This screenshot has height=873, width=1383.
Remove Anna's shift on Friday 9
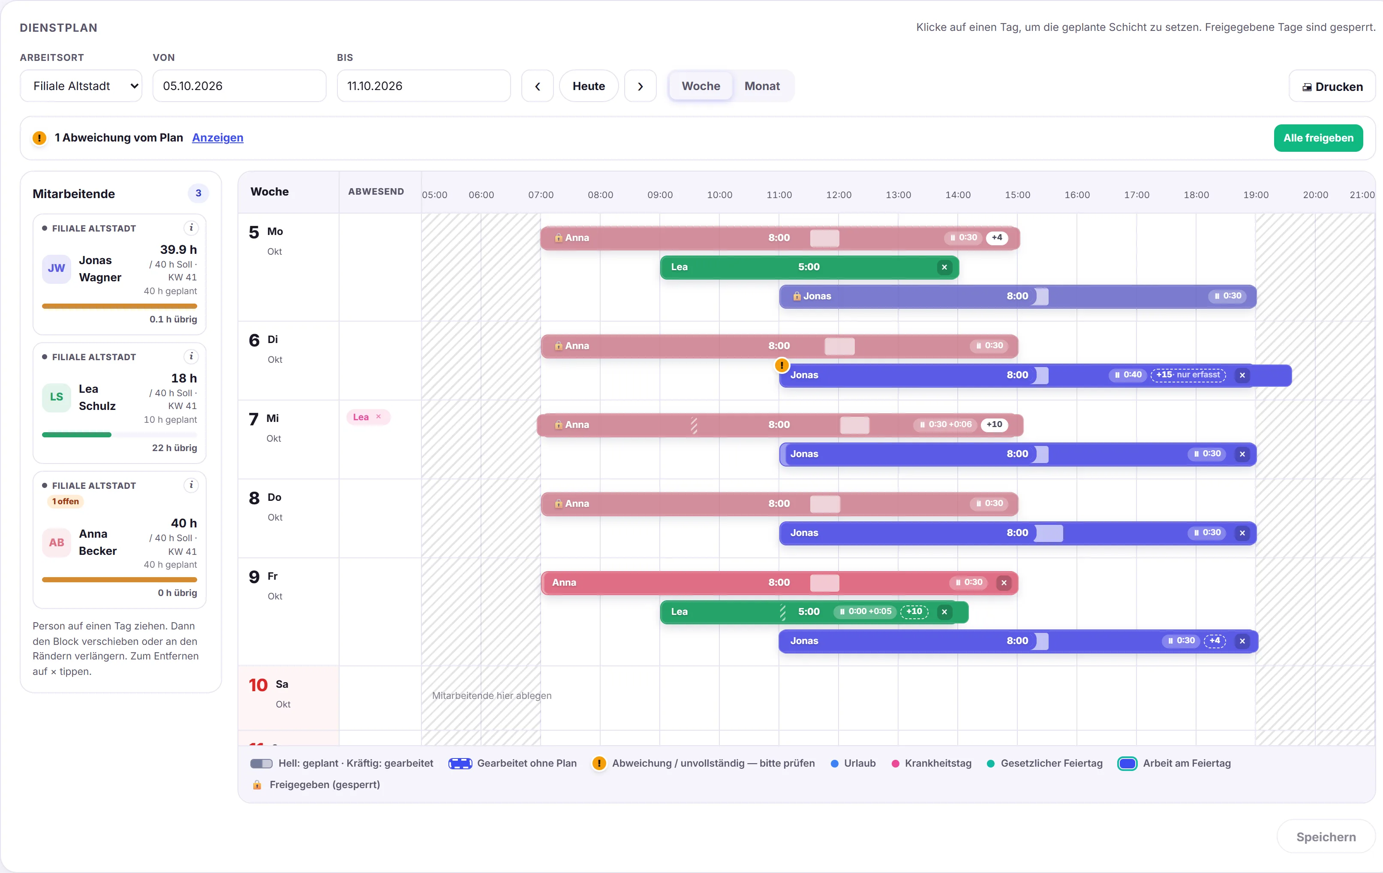pyautogui.click(x=1004, y=582)
